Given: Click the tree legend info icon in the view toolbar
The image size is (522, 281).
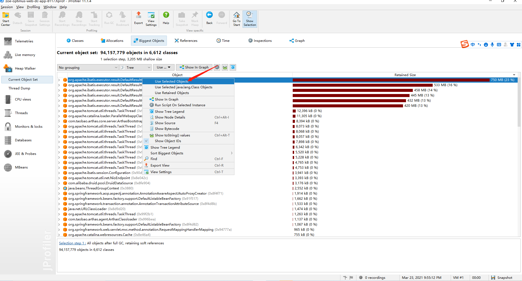Looking at the screenshot, I should 233,67.
